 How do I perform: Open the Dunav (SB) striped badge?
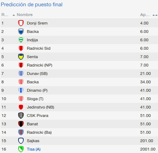pos(21,74)
